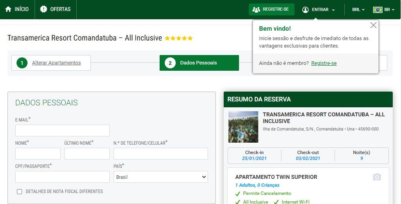
Task: Click the REGISTRE-SE button
Action: pos(272,9)
